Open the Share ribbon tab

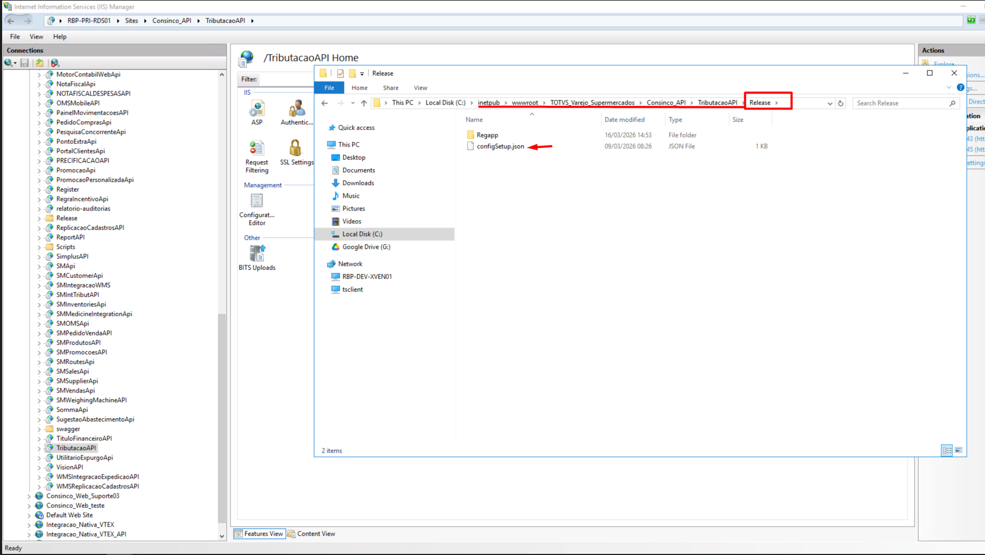click(391, 88)
